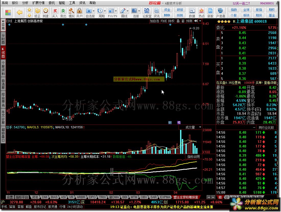Open 分析 menu
The height and width of the screenshot is (212, 281).
[x=25, y=3]
